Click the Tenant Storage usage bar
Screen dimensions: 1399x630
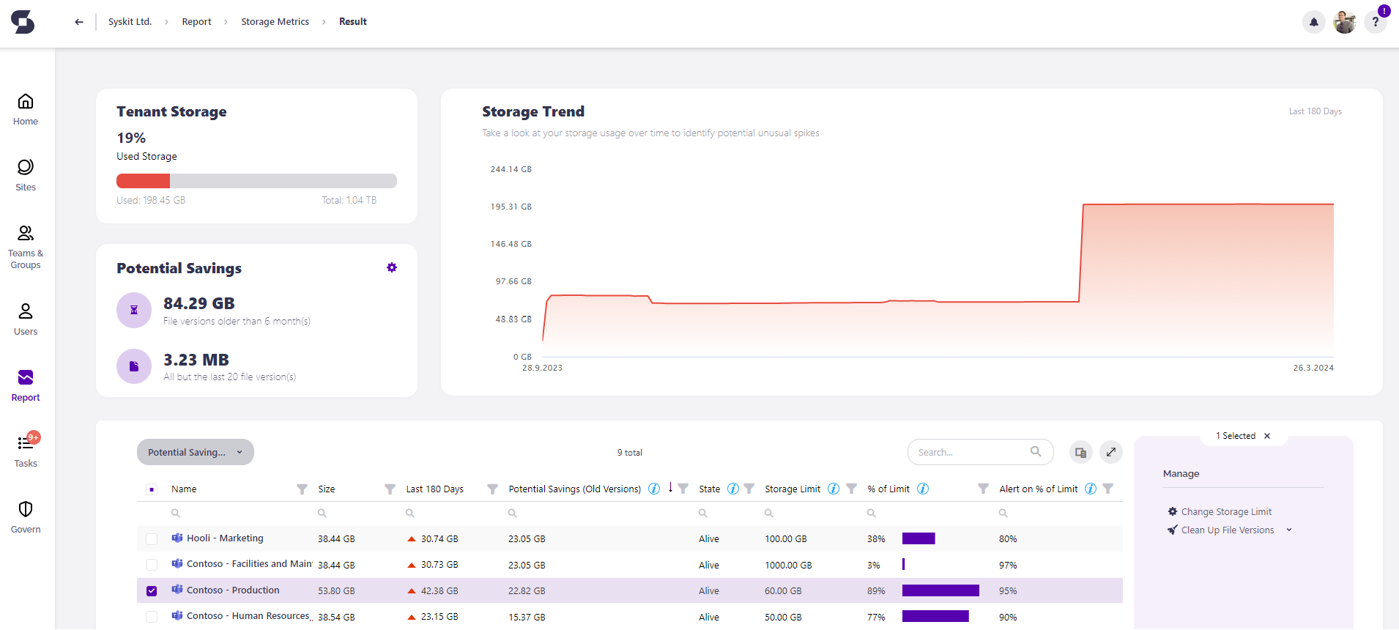256,181
